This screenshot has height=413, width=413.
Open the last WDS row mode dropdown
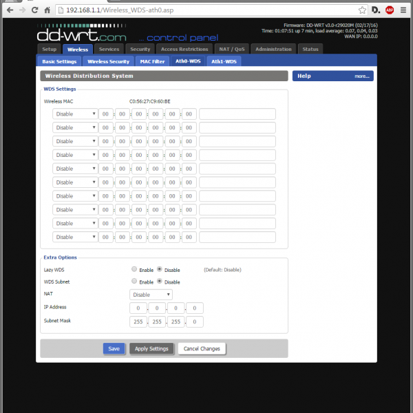tap(75, 237)
